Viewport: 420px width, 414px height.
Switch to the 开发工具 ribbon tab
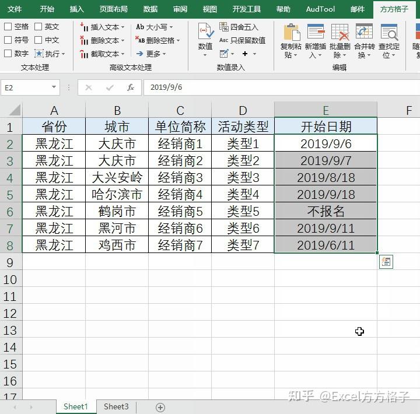[x=246, y=9]
